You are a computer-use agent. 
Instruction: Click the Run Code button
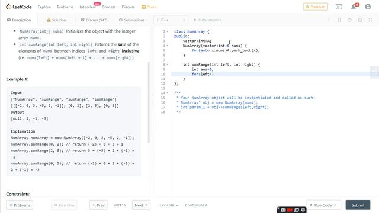pos(324,205)
